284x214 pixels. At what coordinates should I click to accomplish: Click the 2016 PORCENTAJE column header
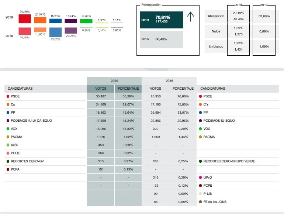pos(183,89)
